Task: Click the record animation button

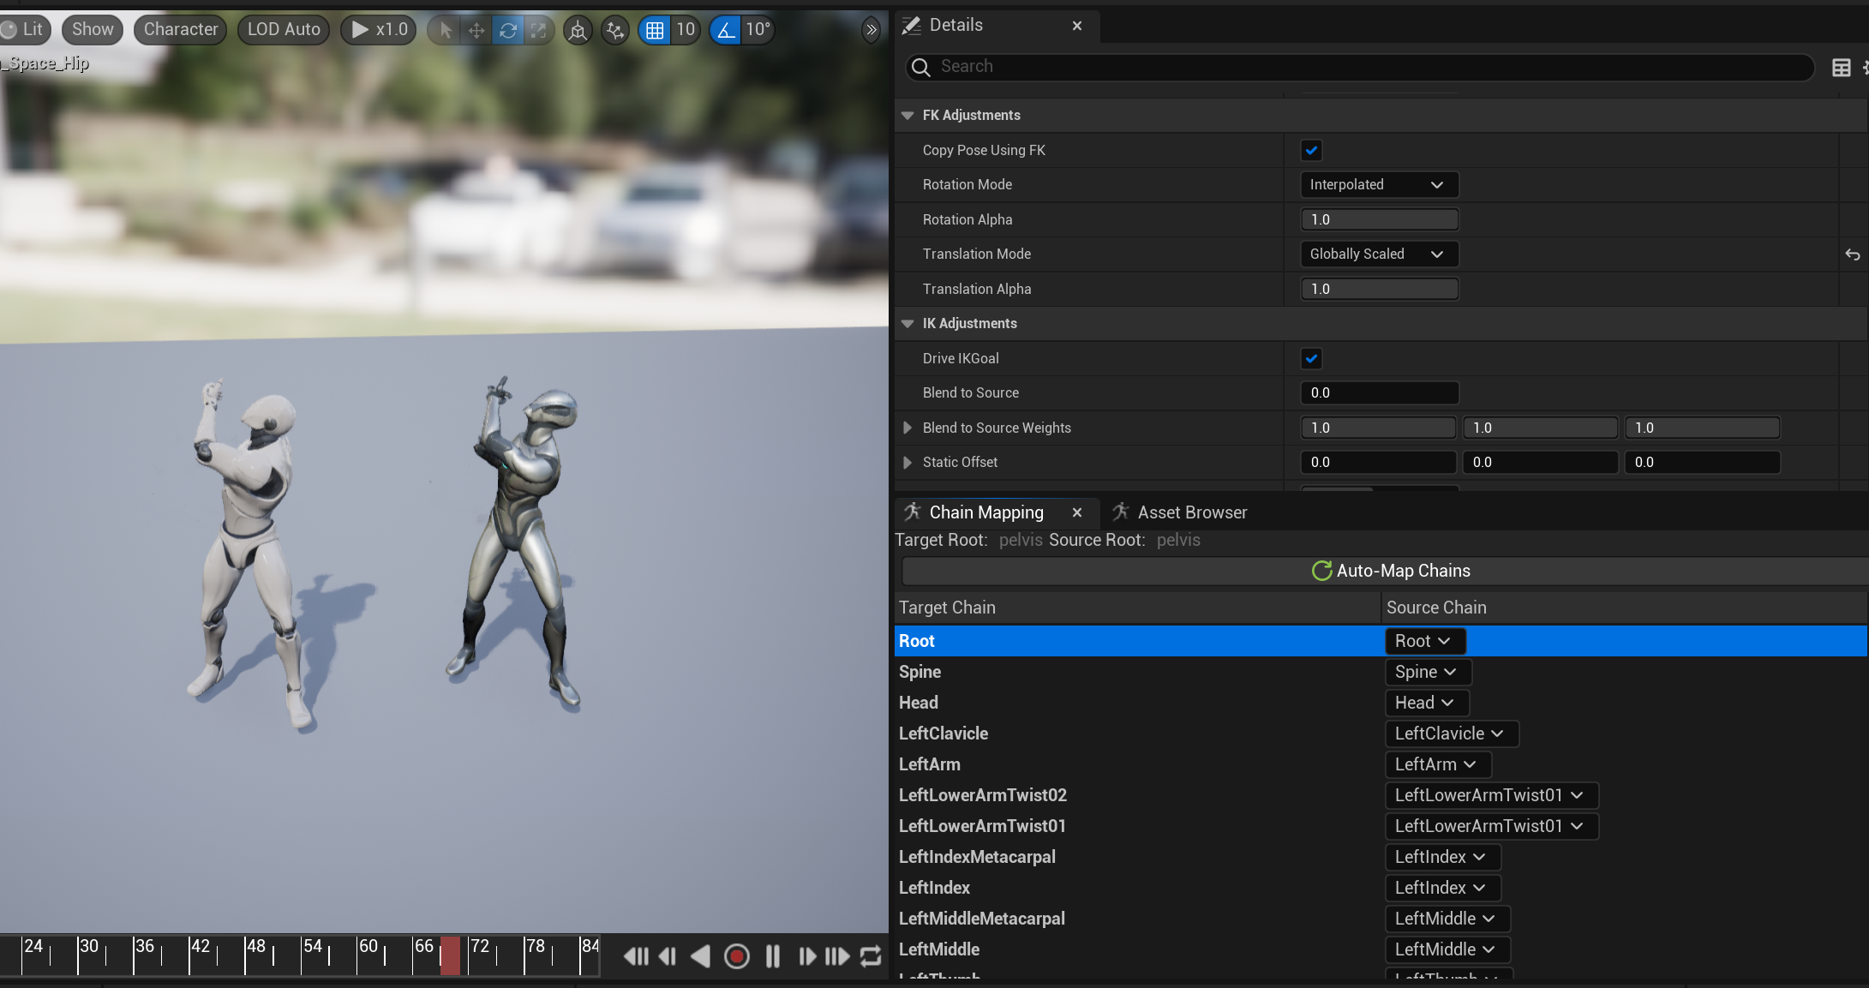Action: pyautogui.click(x=736, y=956)
